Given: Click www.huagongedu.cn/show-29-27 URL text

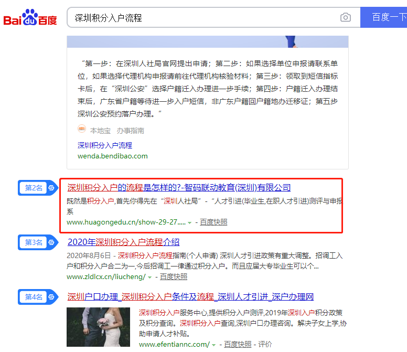Looking at the screenshot, I should click(126, 222).
